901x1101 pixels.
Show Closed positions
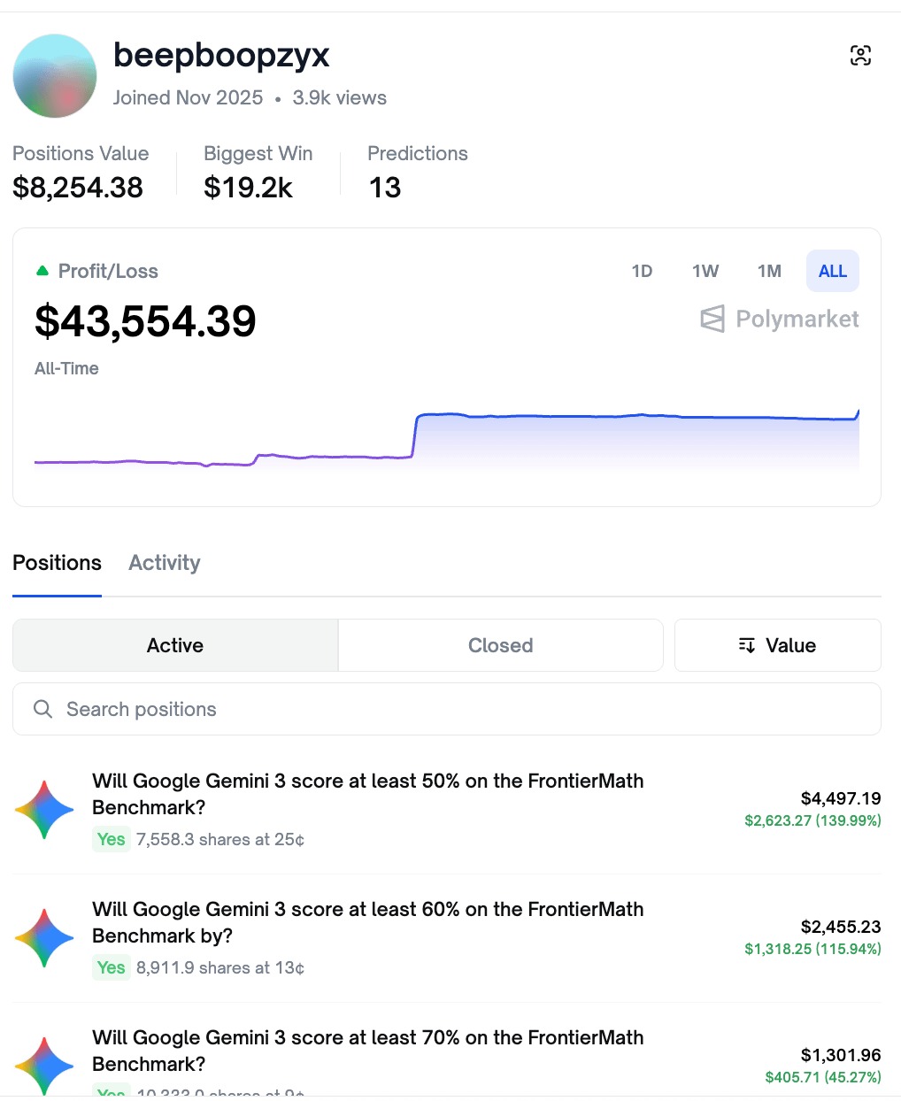point(500,645)
